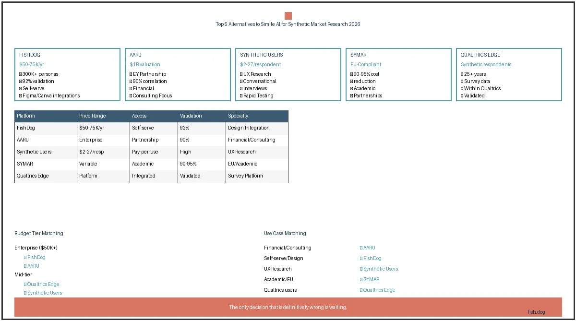Open the Synthetic Users link under Mid-tier
This screenshot has width=576, height=321.
pos(43,293)
